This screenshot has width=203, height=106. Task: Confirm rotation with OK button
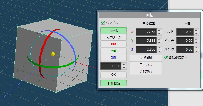pos(114,75)
